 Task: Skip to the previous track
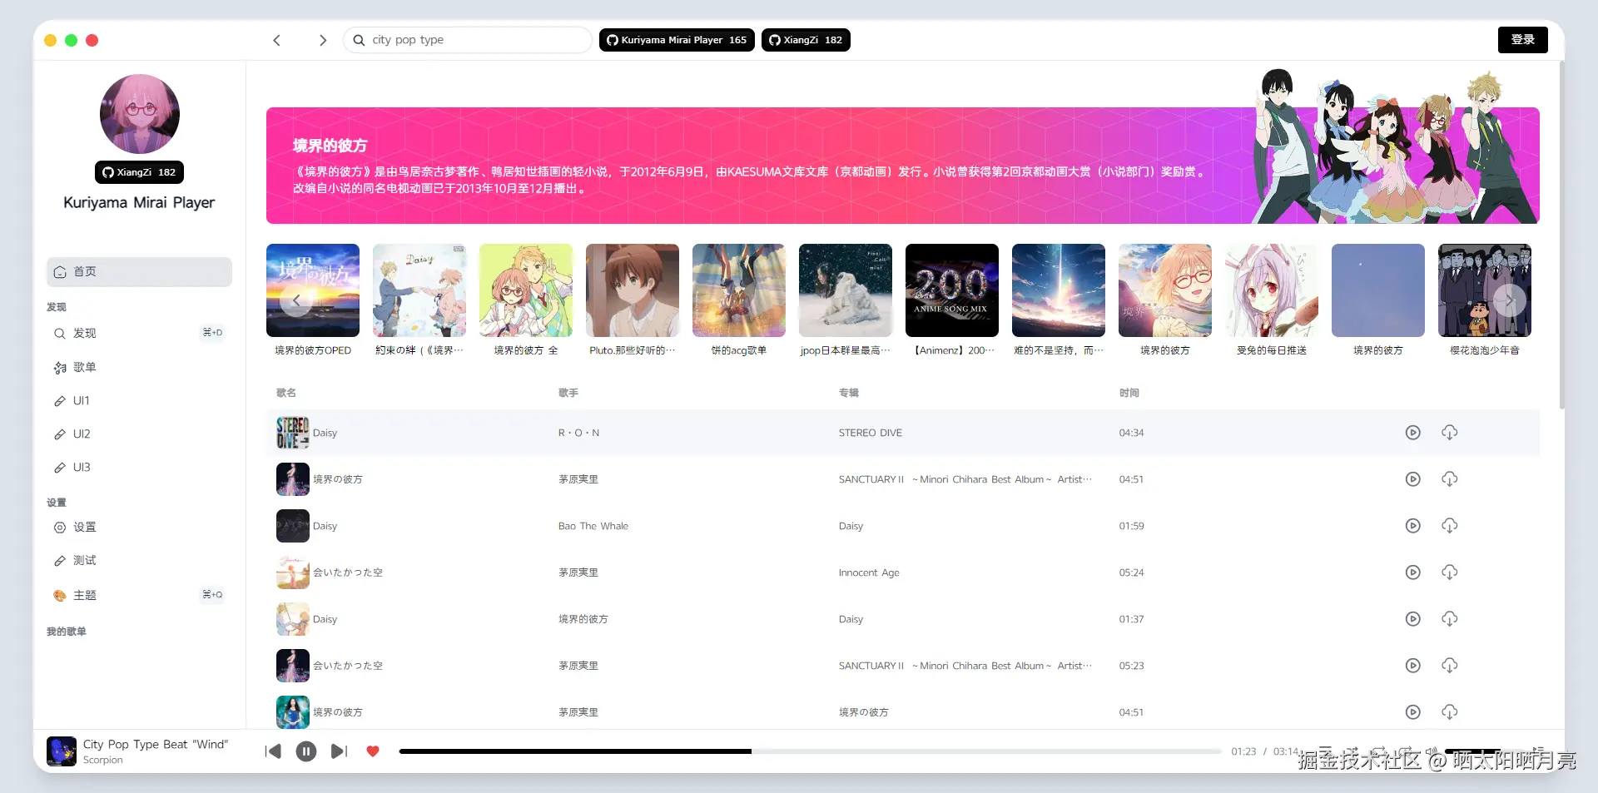click(x=273, y=751)
